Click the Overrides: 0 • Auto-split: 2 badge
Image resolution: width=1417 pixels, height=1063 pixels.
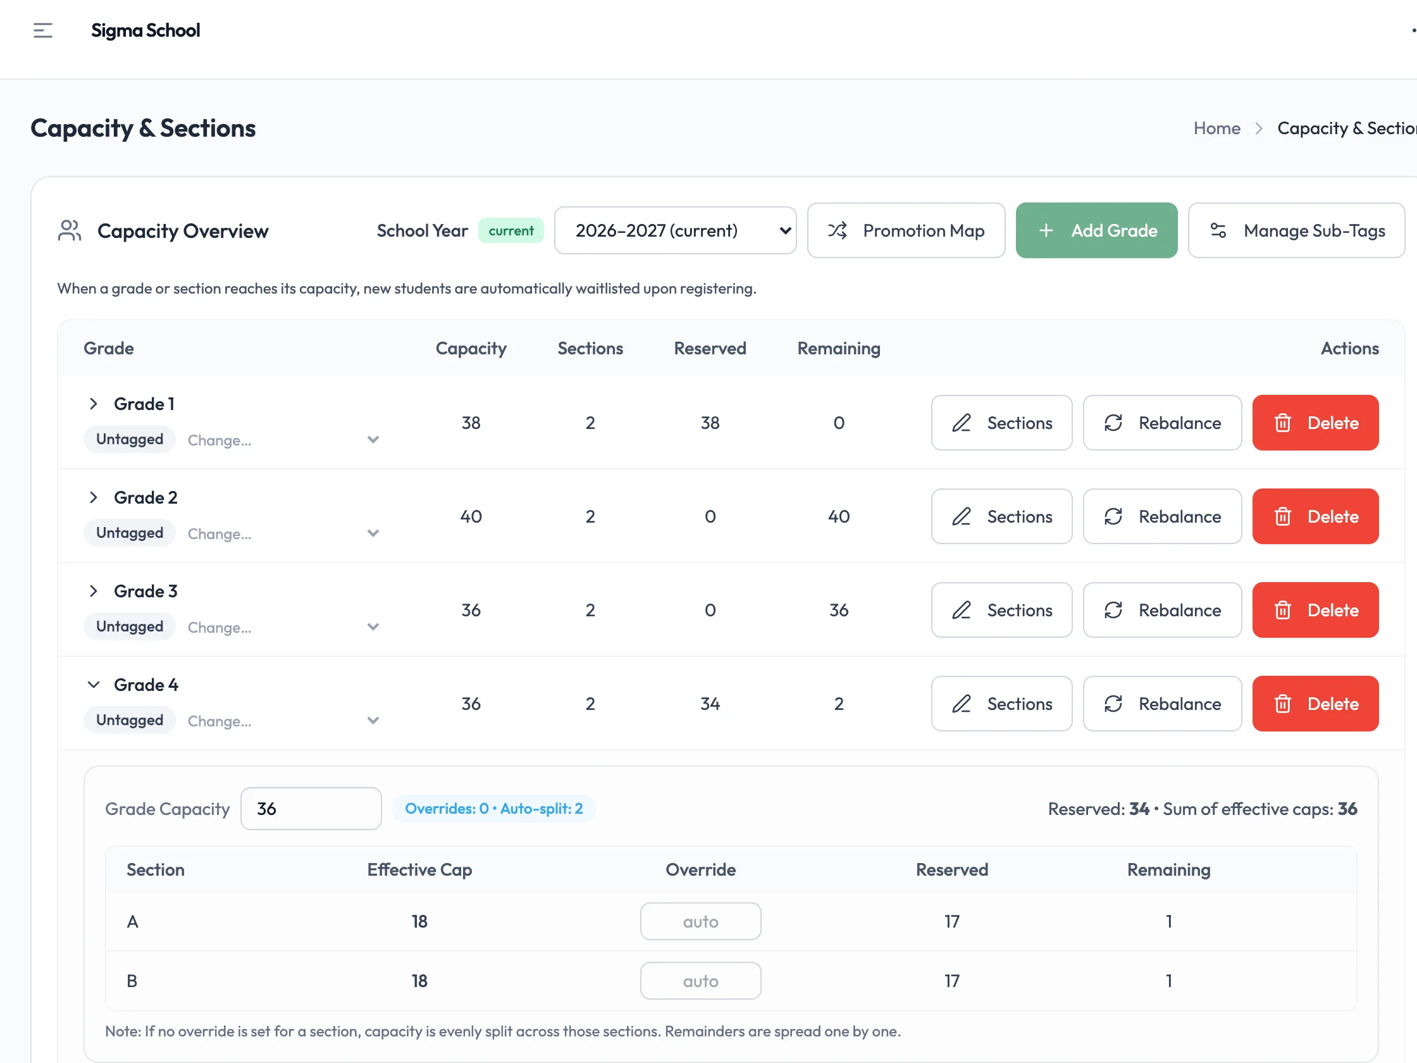pos(494,809)
